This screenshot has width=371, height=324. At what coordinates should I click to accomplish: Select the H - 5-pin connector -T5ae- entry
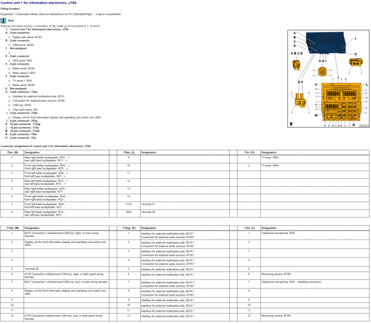[x=21, y=92]
